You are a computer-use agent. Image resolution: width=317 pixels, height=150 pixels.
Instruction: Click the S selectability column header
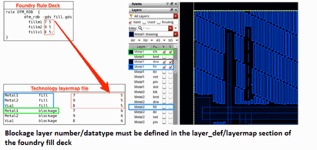[x=170, y=46]
